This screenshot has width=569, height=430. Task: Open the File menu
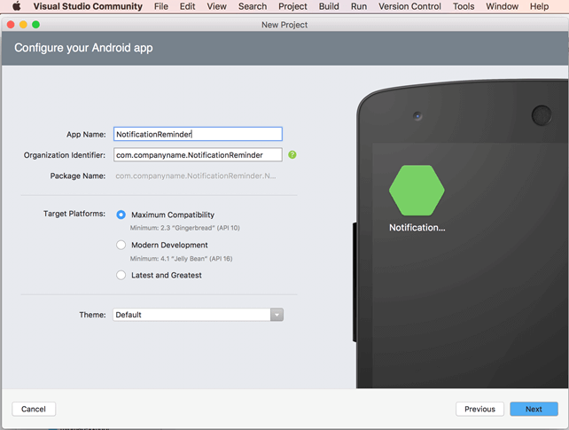coord(161,6)
